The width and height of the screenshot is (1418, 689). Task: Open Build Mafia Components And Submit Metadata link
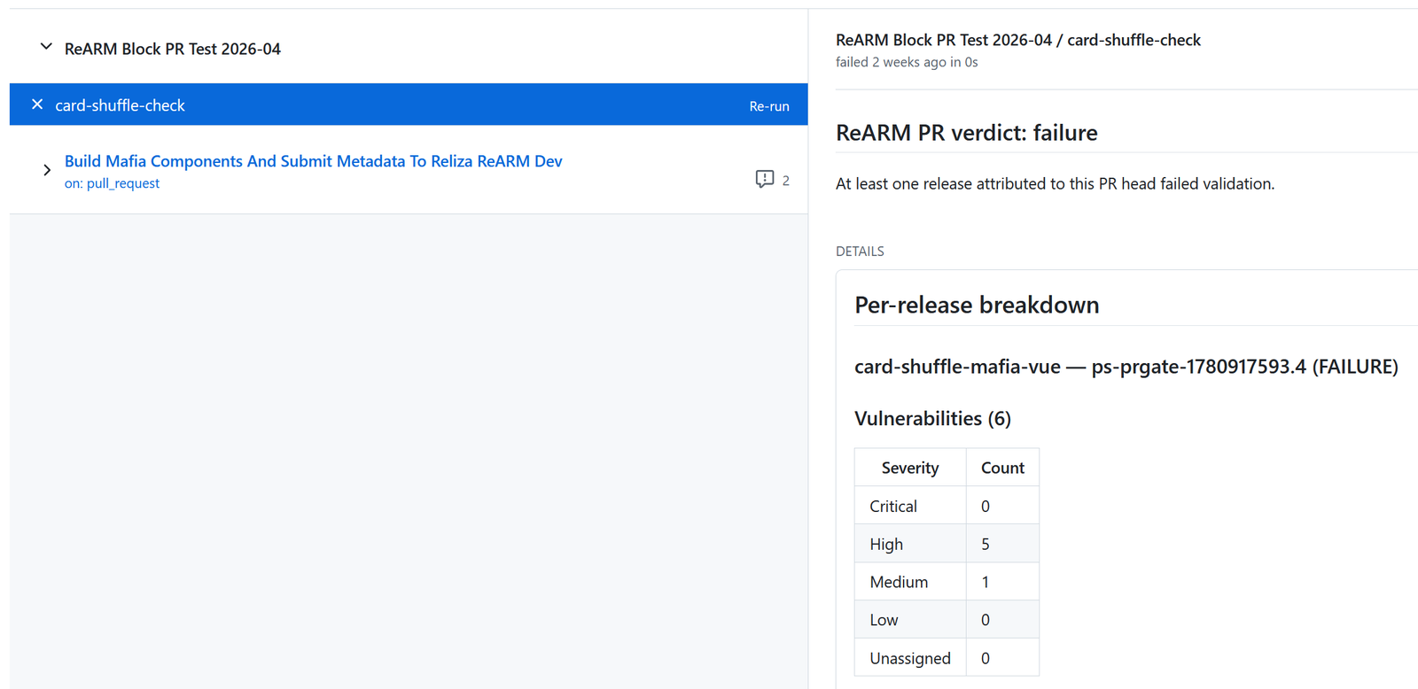coord(313,161)
